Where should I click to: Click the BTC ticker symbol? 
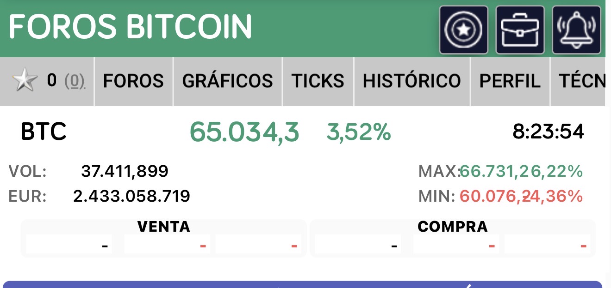(x=44, y=132)
